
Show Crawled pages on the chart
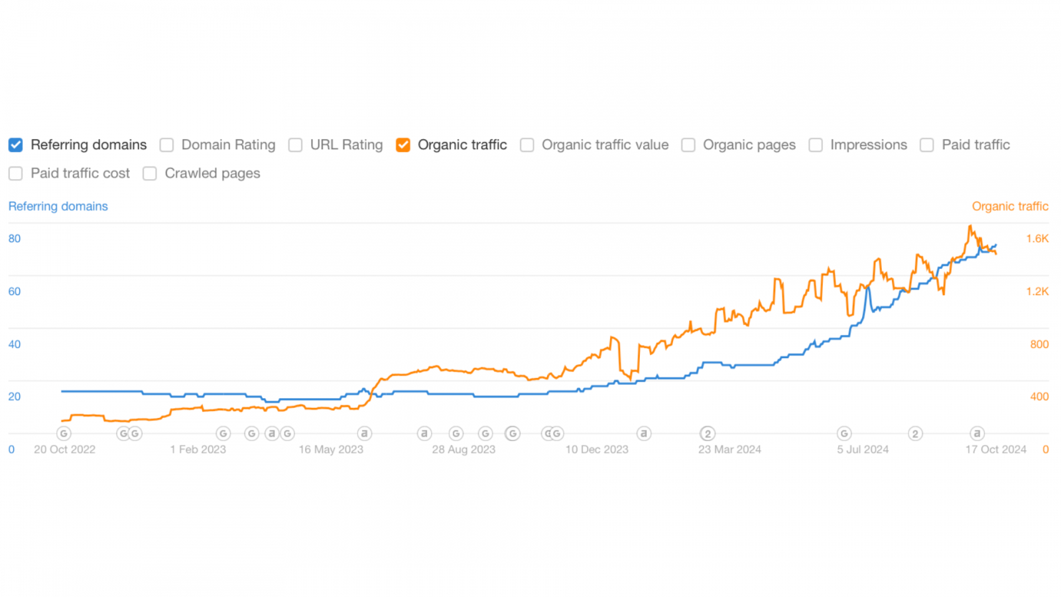(x=150, y=173)
